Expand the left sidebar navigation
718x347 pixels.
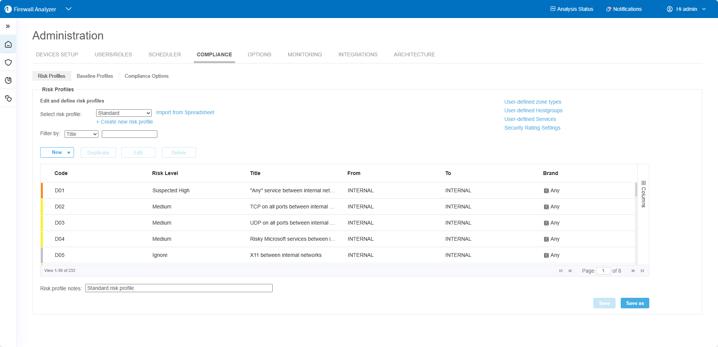[x=8, y=26]
